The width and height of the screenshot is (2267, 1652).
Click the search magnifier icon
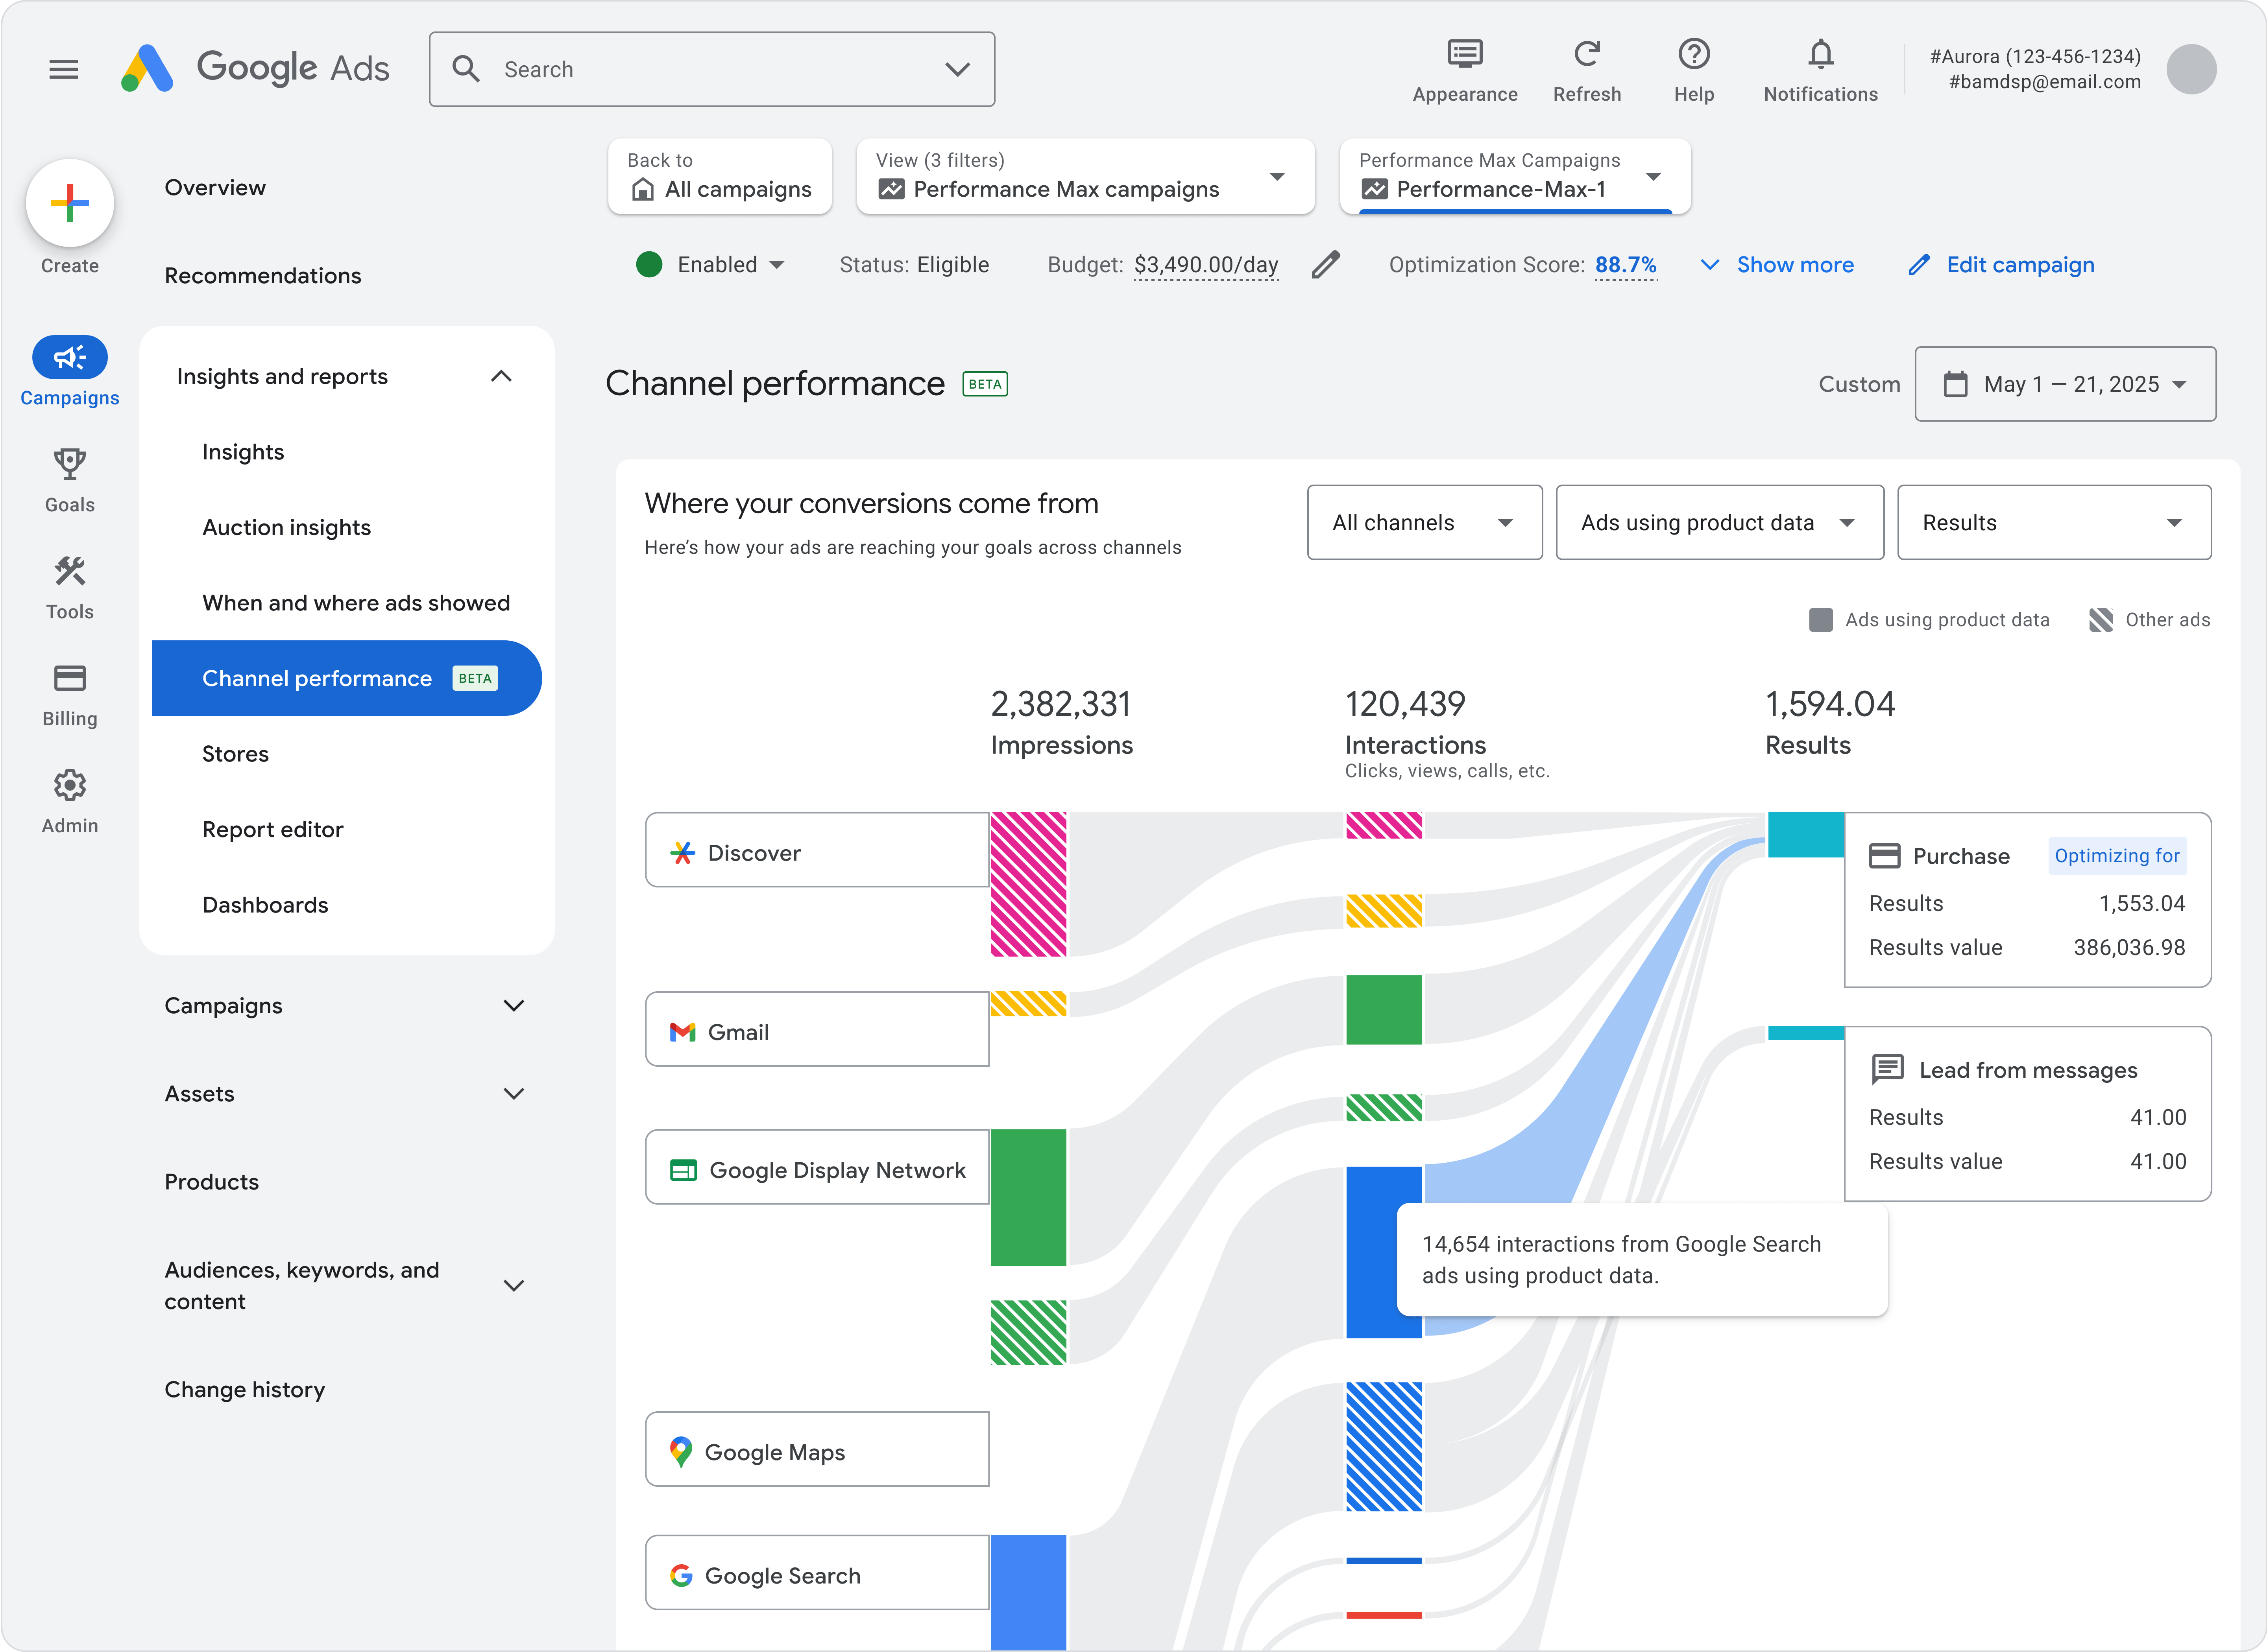(466, 69)
